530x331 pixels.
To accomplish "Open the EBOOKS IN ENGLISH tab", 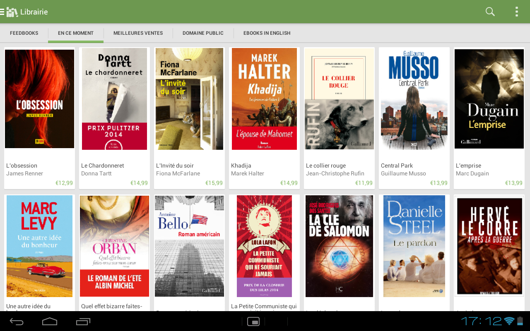I will point(267,33).
